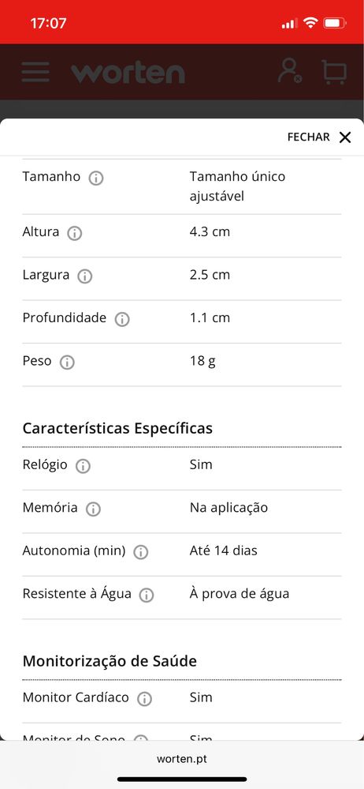Tap the info icon beside Profundidade

click(x=122, y=320)
